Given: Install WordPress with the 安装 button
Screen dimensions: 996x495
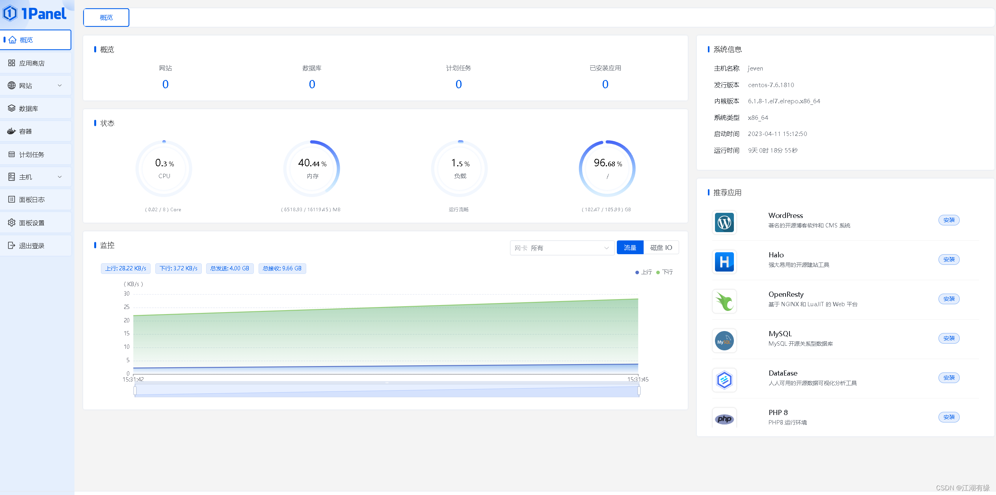Looking at the screenshot, I should coord(949,220).
